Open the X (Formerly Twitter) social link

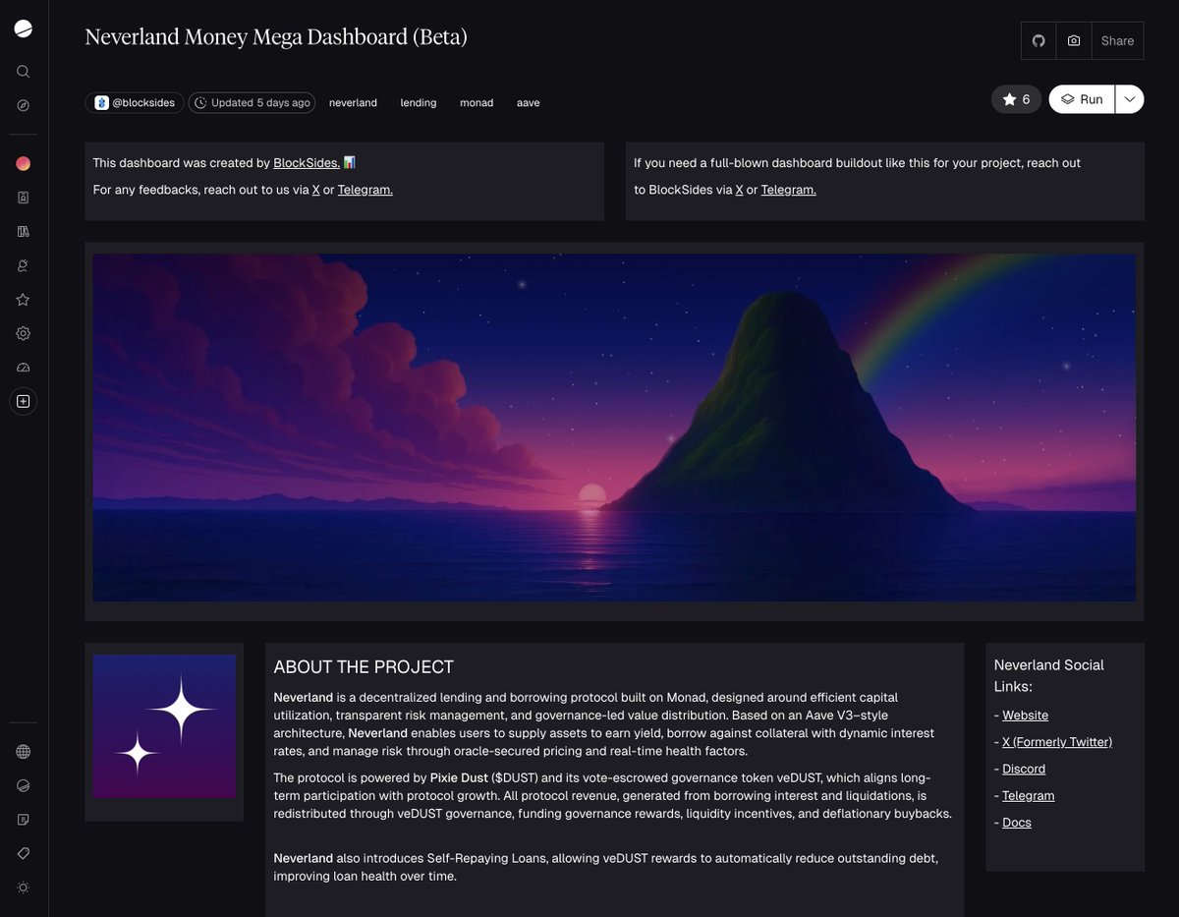(x=1057, y=742)
